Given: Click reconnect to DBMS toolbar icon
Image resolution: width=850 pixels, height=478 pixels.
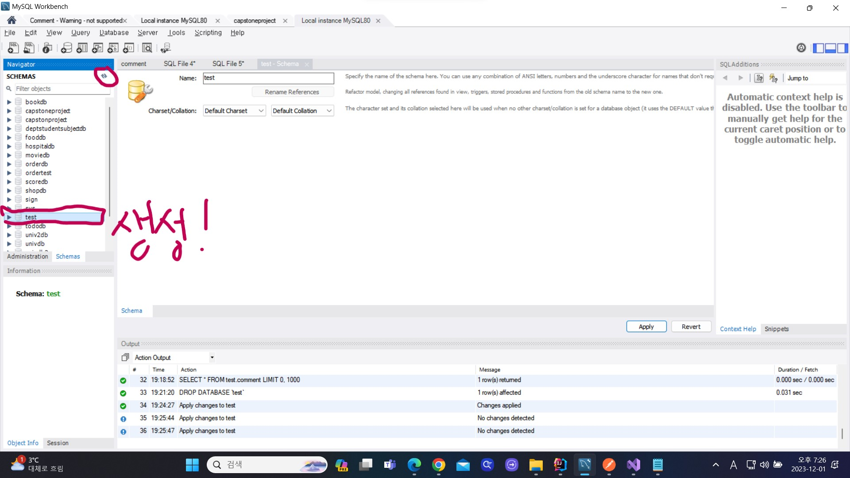Looking at the screenshot, I should tap(166, 48).
